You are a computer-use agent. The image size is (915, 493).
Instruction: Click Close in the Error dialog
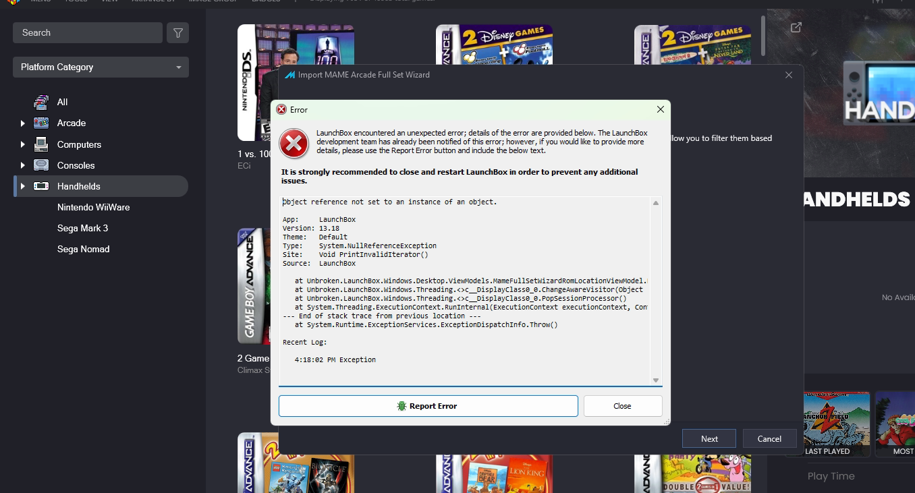tap(622, 406)
